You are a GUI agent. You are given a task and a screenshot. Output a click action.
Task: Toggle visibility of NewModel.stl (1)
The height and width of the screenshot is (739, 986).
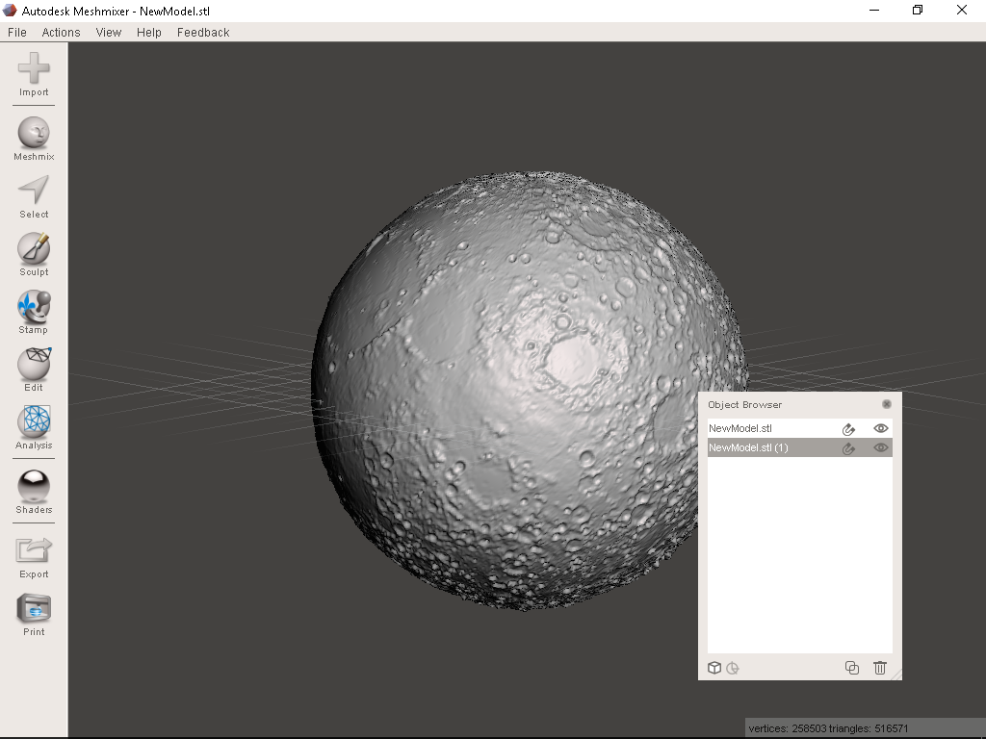(880, 447)
